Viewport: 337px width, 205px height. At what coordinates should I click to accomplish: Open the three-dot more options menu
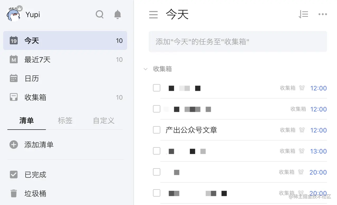322,14
